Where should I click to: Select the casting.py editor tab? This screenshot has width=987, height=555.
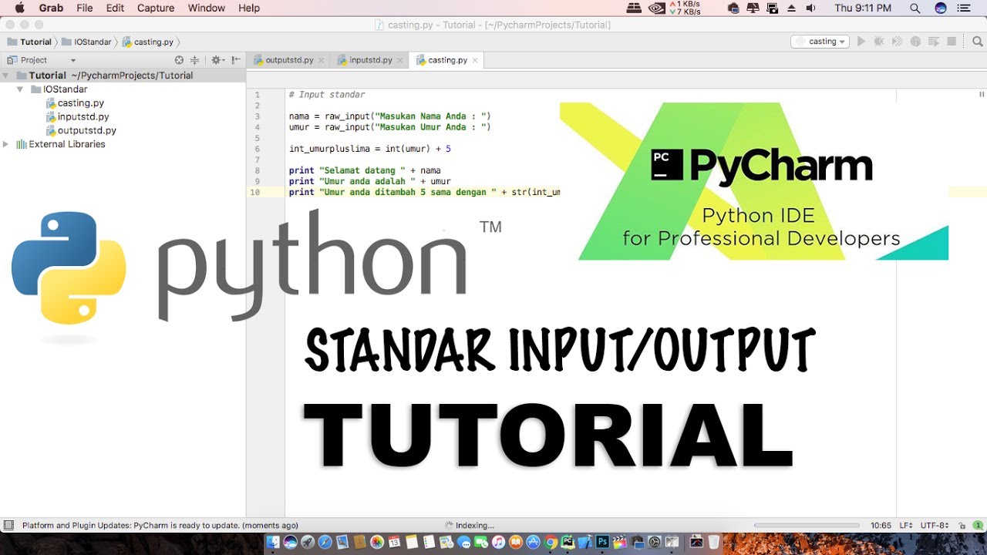pos(447,60)
